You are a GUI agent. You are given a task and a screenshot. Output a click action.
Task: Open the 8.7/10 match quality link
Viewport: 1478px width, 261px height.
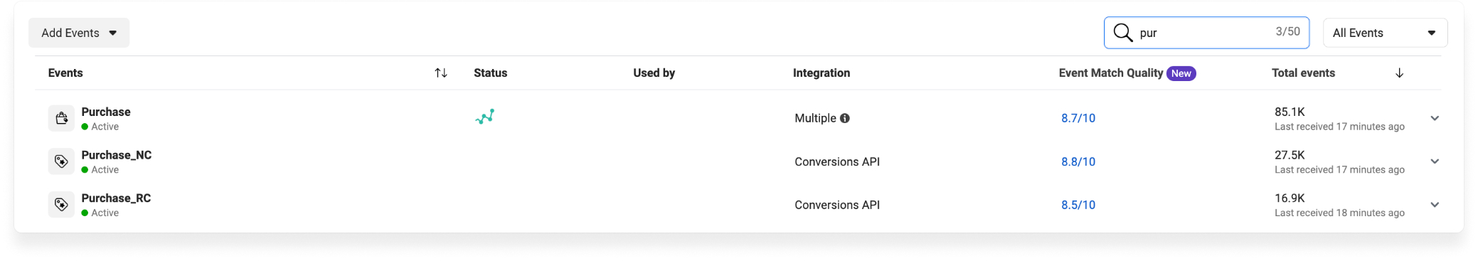[1078, 118]
